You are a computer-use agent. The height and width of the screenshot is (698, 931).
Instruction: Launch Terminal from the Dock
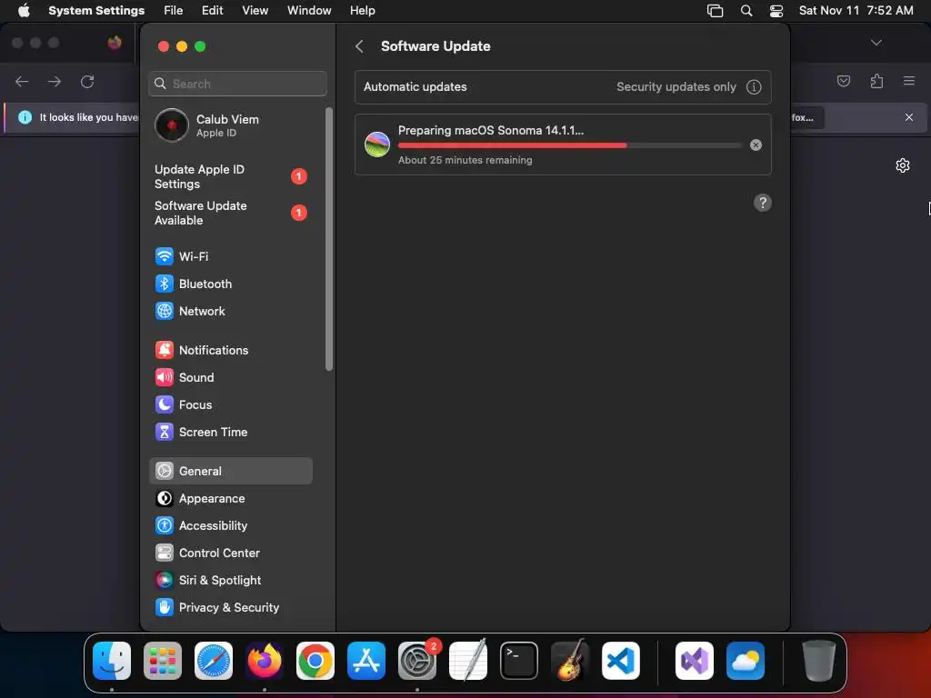(519, 661)
